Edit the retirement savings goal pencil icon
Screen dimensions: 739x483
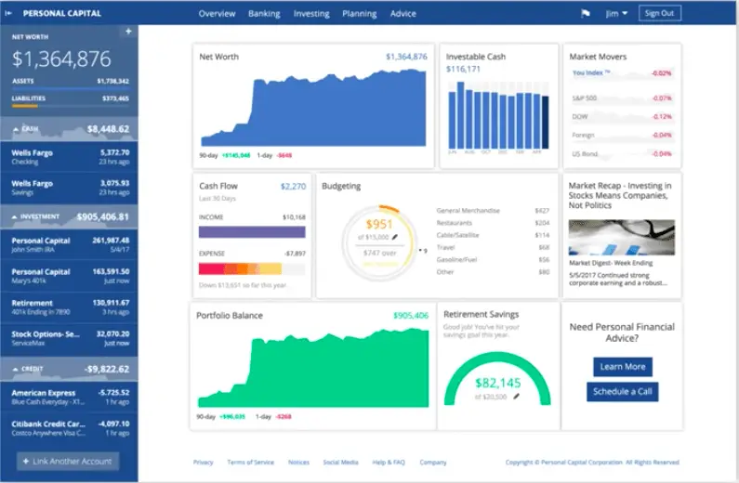[x=516, y=396]
